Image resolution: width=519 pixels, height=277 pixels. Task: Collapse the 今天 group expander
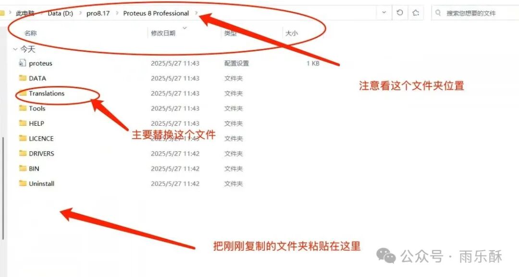(x=15, y=49)
